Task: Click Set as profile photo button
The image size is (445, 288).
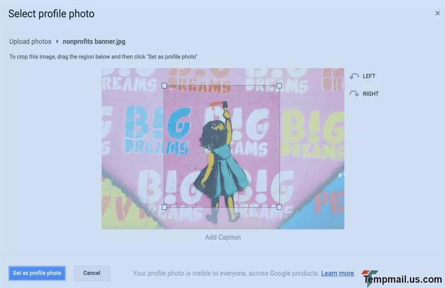Action: [37, 273]
